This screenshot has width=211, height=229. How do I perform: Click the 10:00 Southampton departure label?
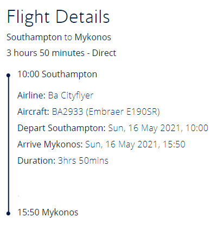pos(57,75)
